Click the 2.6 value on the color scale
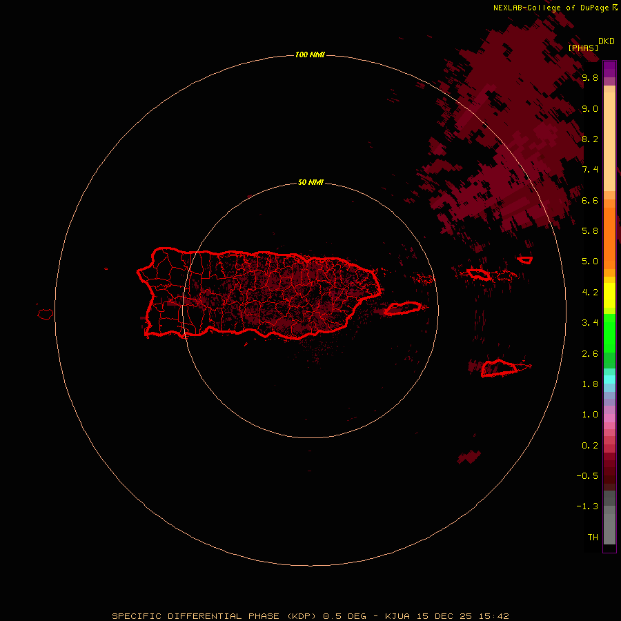 click(590, 353)
